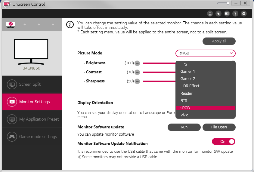This screenshot has width=254, height=172.
Task: Click the Game mode settings gamepad icon
Action: pos(12,137)
